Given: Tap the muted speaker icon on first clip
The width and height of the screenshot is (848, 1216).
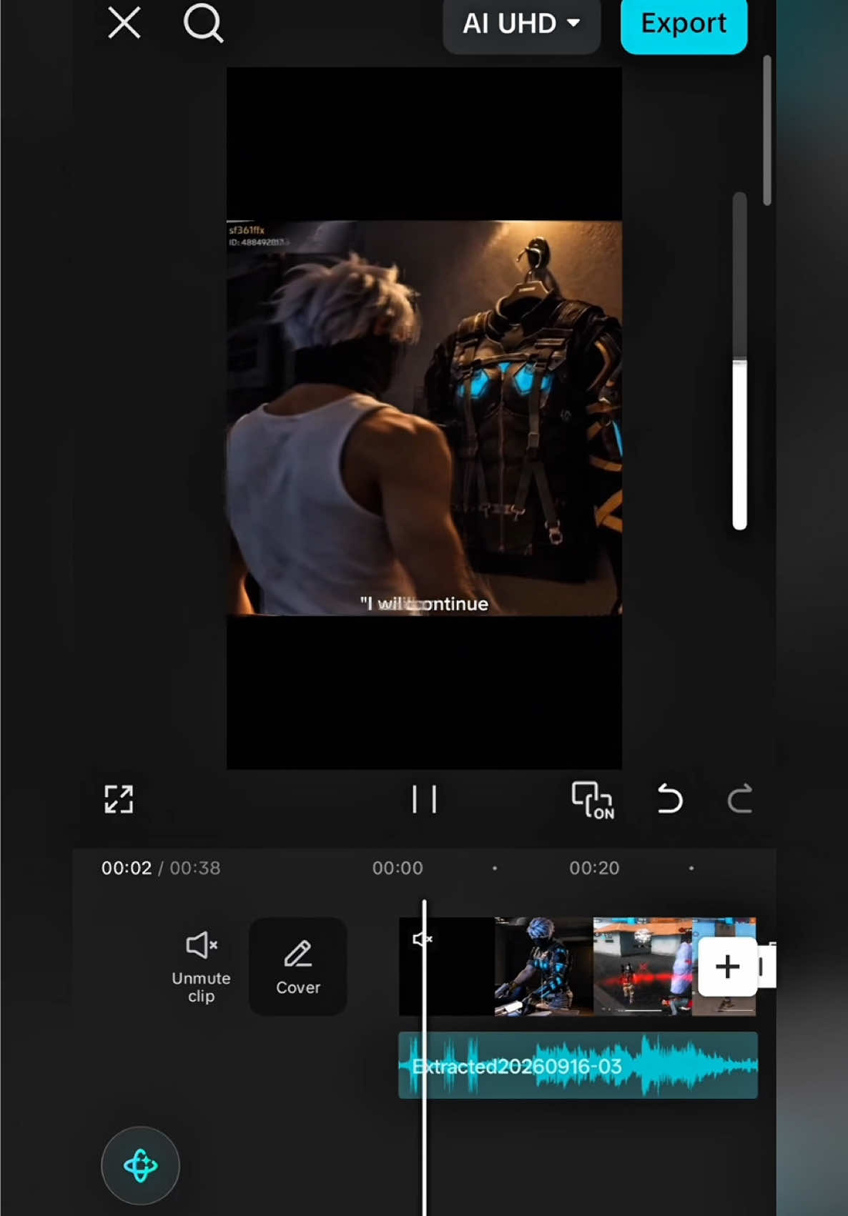Looking at the screenshot, I should point(423,939).
